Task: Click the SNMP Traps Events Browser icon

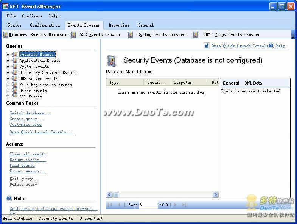Action: click(x=195, y=34)
